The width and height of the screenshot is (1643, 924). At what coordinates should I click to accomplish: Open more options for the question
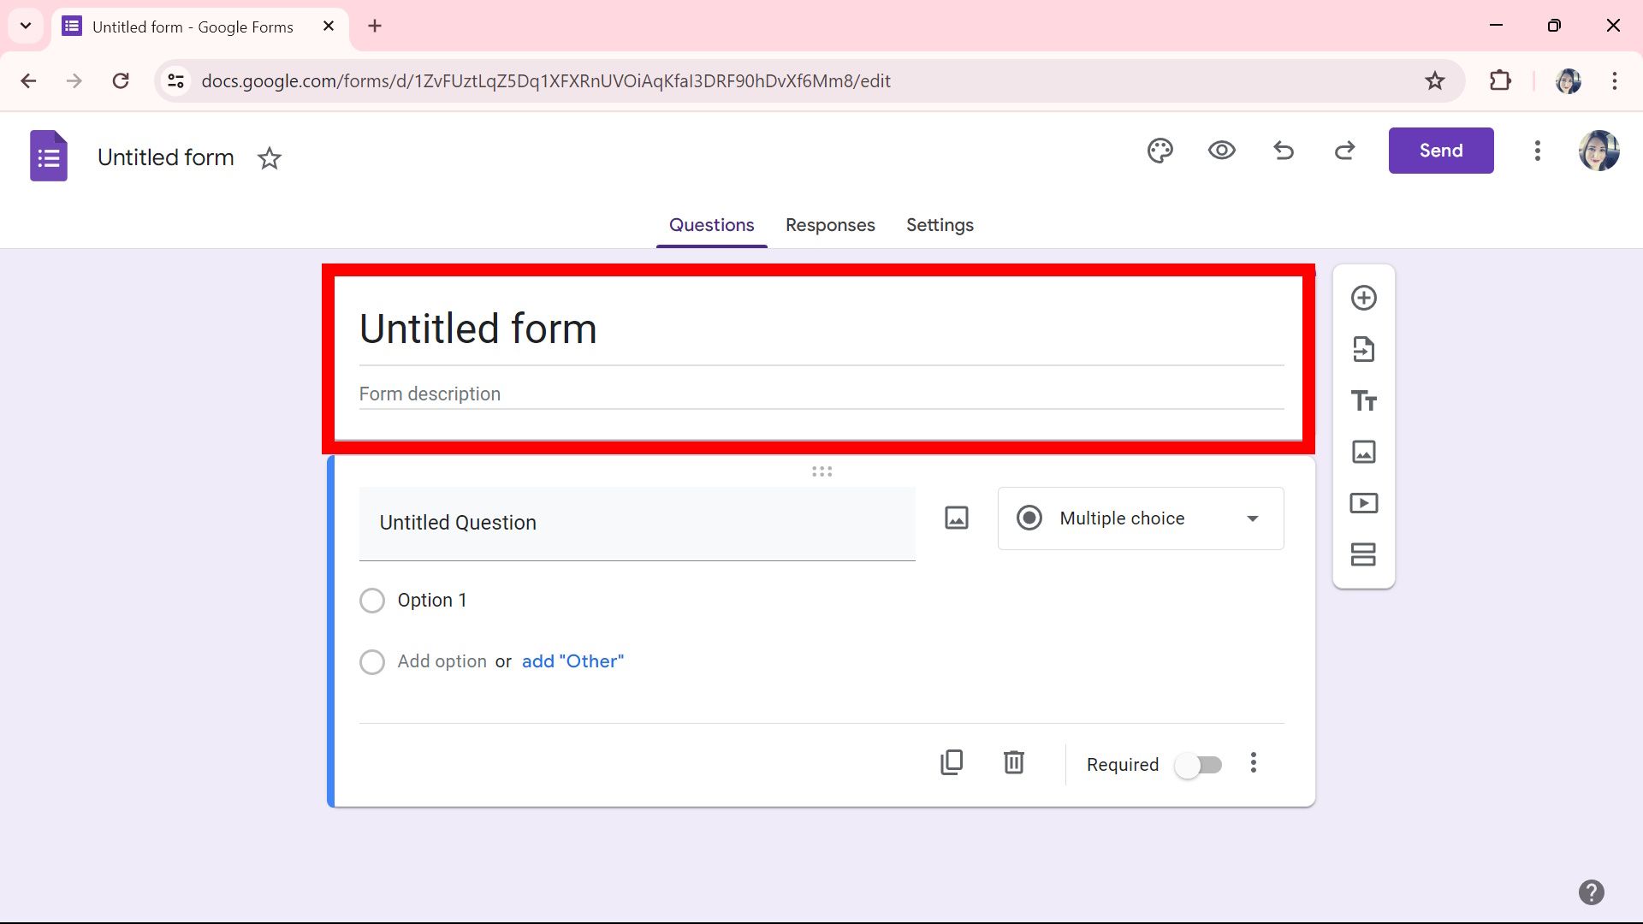click(1253, 762)
